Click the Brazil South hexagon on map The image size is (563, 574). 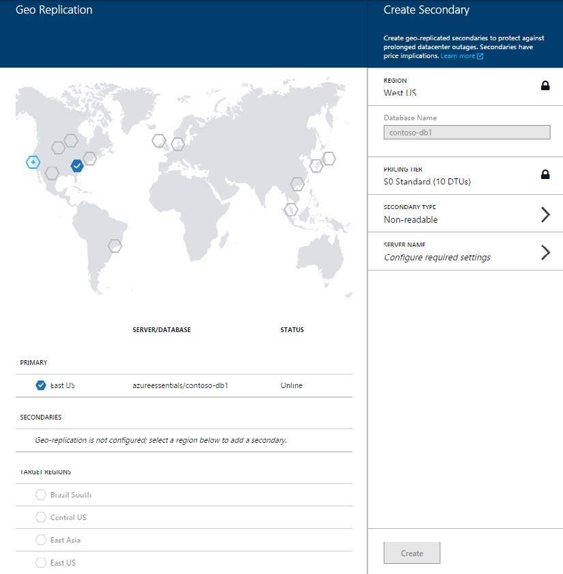[115, 245]
